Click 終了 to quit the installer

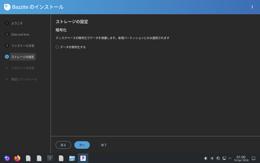(x=104, y=145)
